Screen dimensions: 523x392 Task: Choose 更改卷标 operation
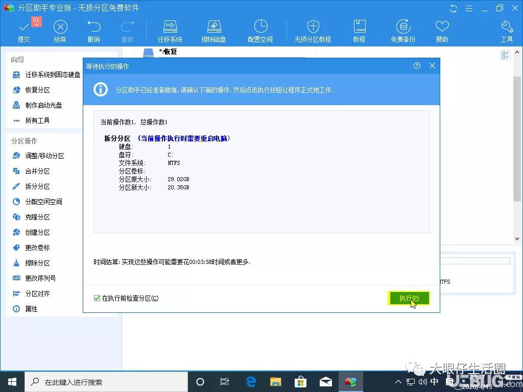pyautogui.click(x=31, y=248)
